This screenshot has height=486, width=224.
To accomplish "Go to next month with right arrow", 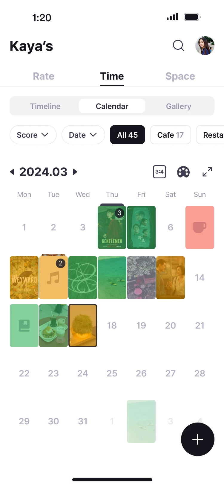I will pos(75,172).
